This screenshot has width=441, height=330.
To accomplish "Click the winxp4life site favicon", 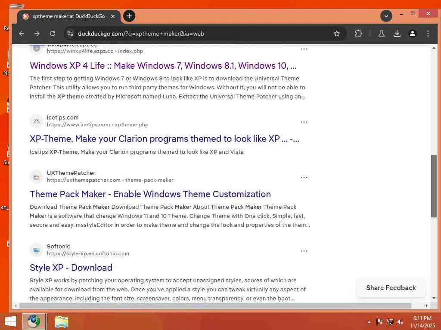I will [x=37, y=49].
